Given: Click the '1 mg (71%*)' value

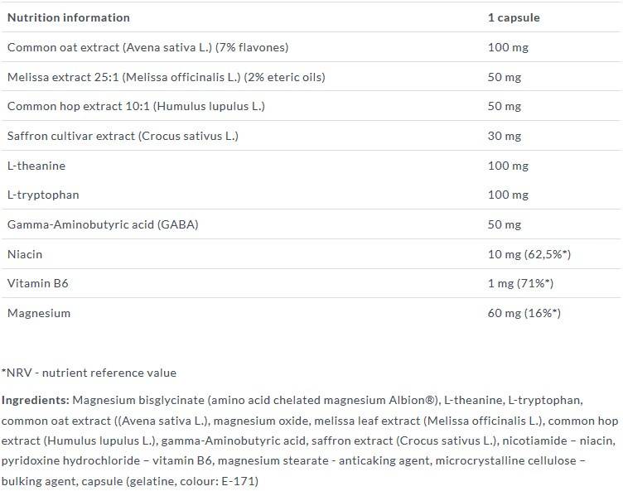Looking at the screenshot, I should point(520,283).
